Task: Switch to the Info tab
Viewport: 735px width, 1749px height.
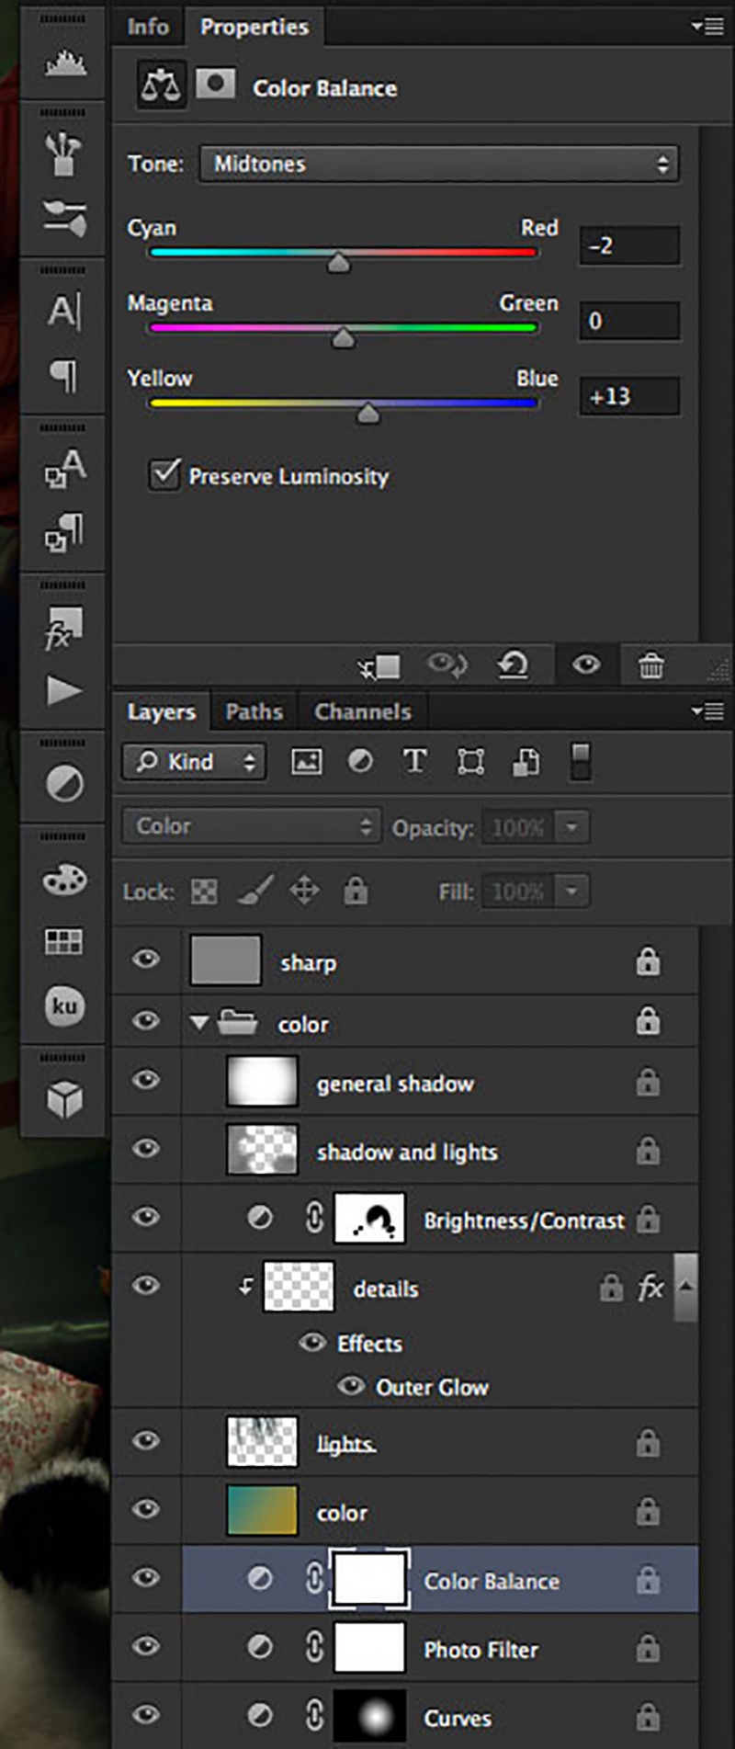Action: (148, 27)
